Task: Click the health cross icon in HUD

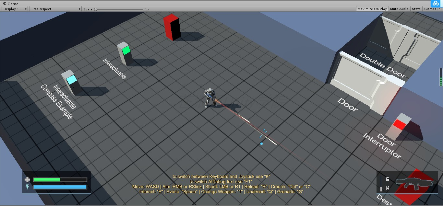Action: click(x=27, y=180)
